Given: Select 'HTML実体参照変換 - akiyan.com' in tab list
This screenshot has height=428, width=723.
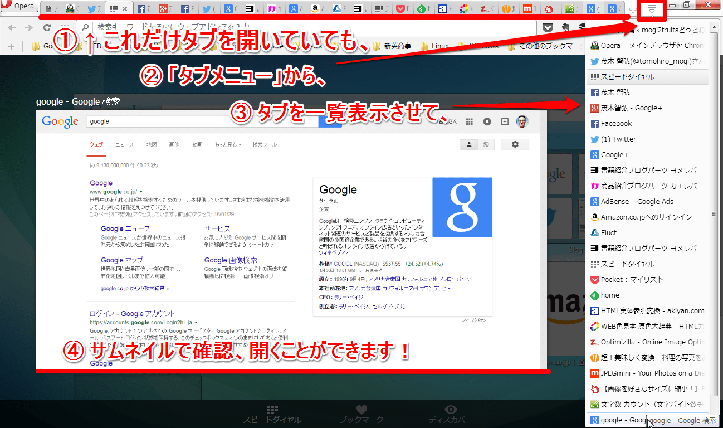Looking at the screenshot, I should coord(648,311).
